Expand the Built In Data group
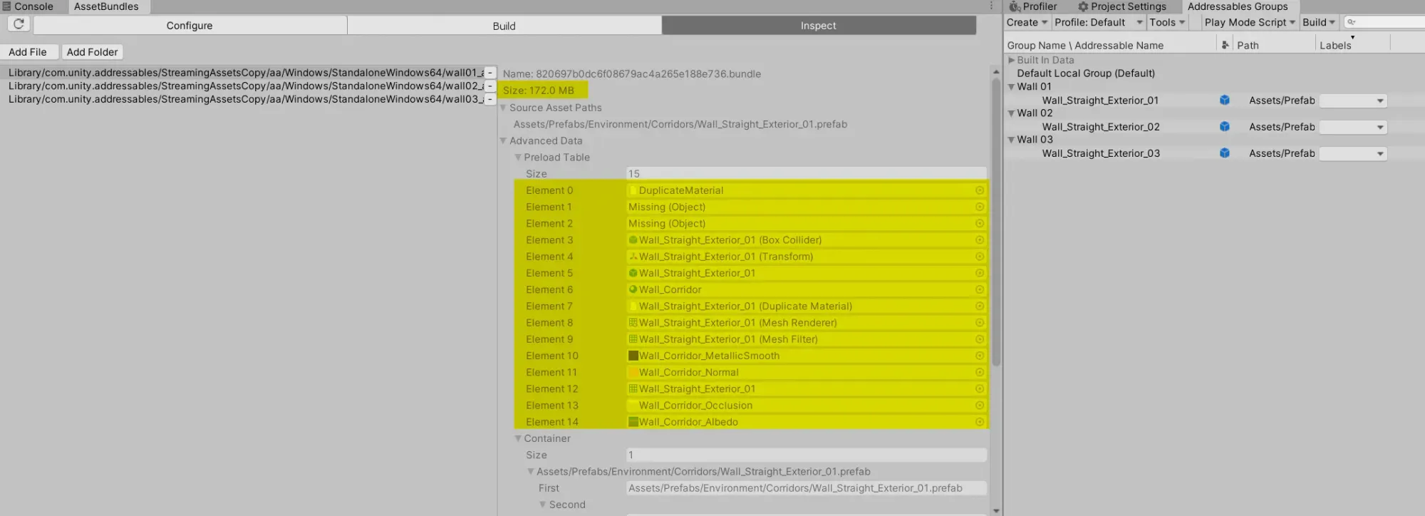 tap(1011, 61)
